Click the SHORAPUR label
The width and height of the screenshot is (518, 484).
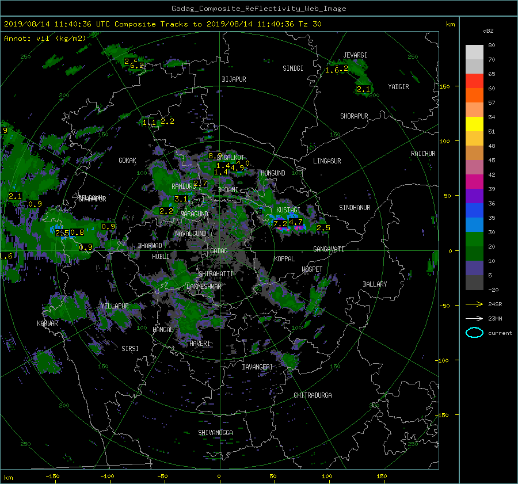pyautogui.click(x=354, y=116)
